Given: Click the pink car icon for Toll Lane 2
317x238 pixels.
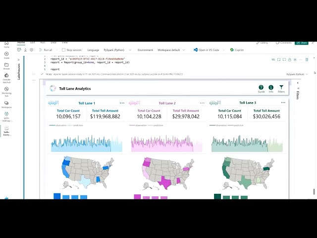Looking at the screenshot, I should (134, 103).
